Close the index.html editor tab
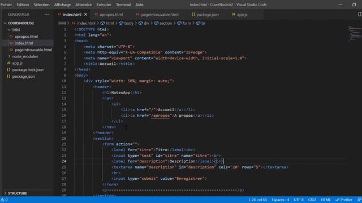 tap(85, 15)
